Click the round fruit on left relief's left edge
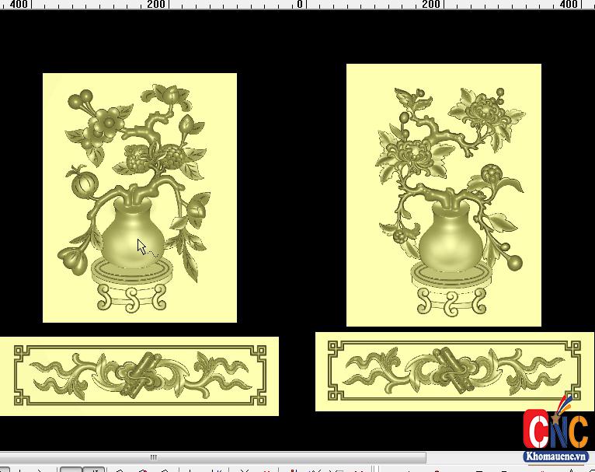The image size is (595, 472). point(84,185)
